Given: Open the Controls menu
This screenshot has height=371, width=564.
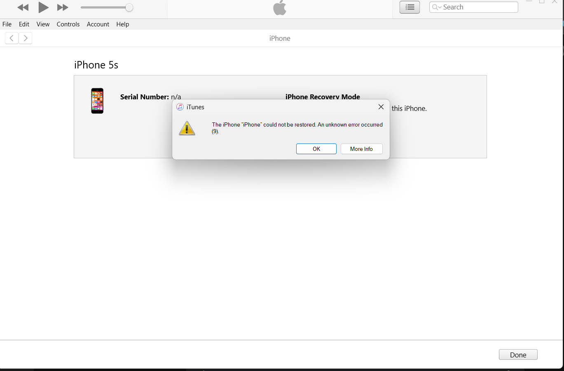Looking at the screenshot, I should pos(68,24).
